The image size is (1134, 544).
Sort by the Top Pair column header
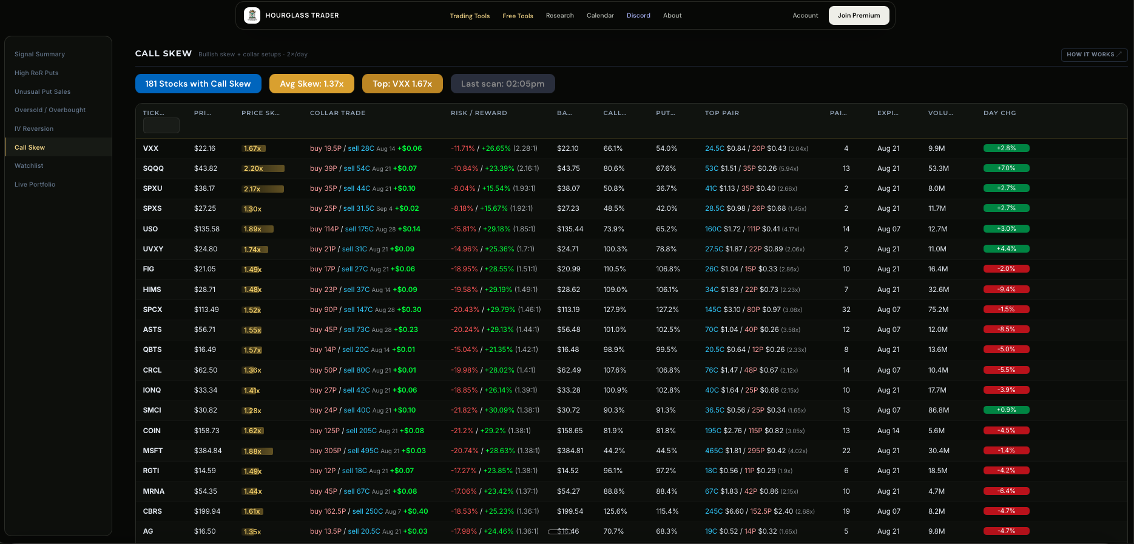point(722,113)
